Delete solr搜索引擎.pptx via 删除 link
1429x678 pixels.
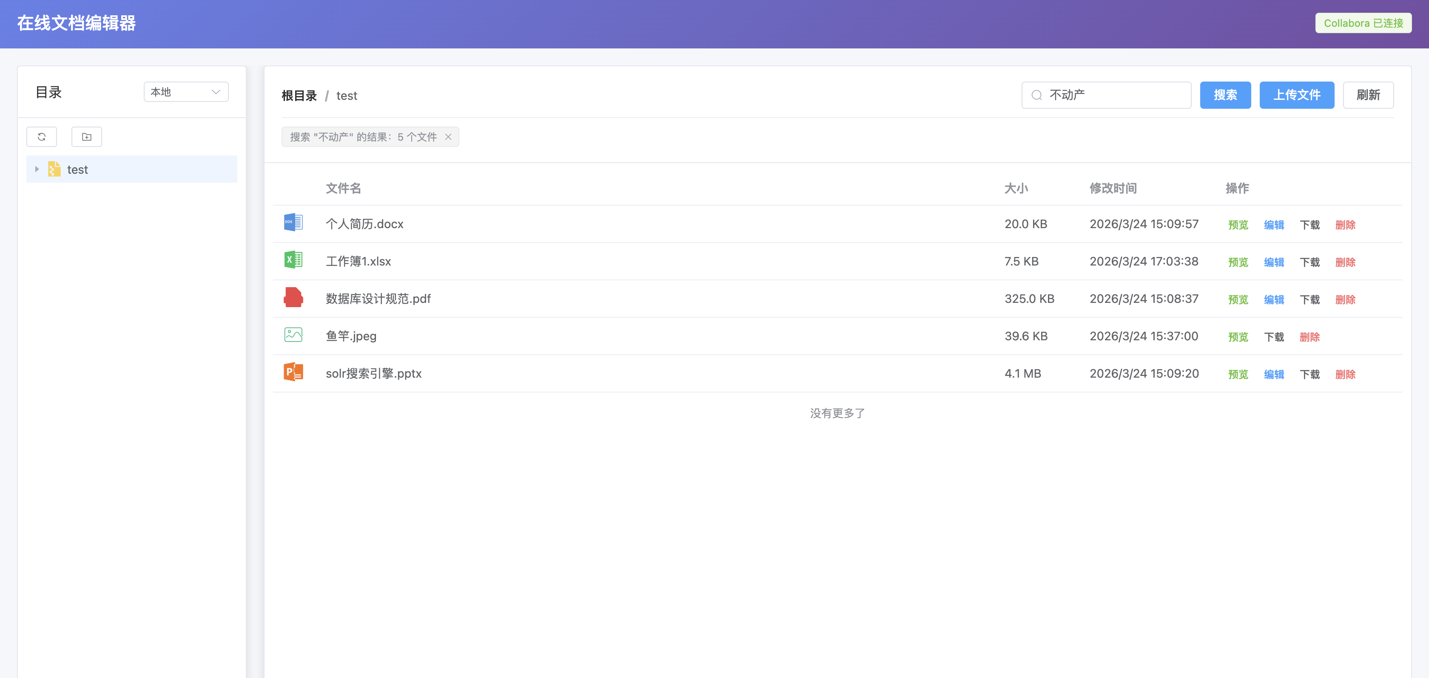point(1345,374)
